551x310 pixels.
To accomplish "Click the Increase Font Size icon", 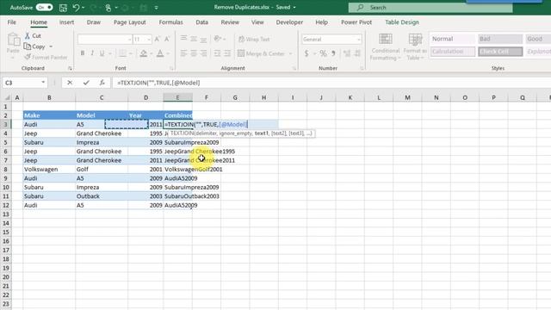I will (157, 39).
